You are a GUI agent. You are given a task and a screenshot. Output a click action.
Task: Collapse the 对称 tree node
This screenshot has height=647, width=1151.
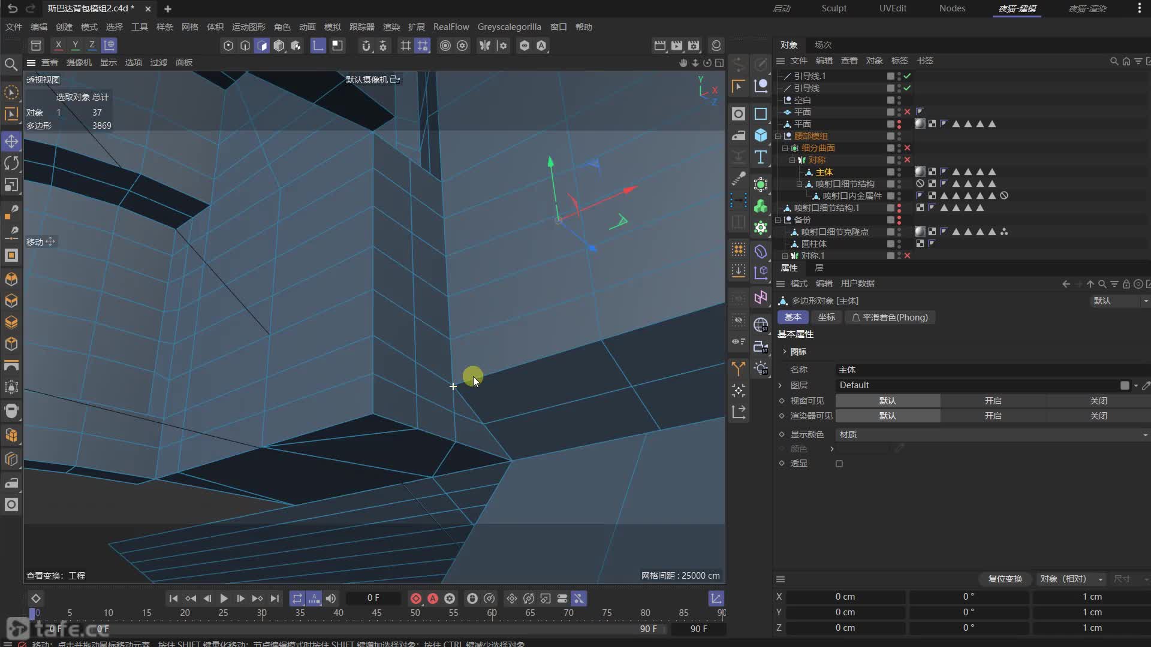coord(792,160)
